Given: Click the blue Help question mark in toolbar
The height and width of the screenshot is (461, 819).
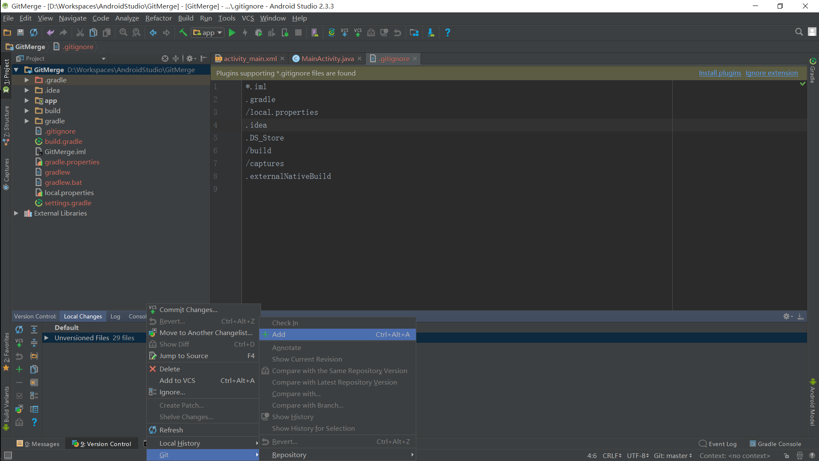Looking at the screenshot, I should point(447,32).
